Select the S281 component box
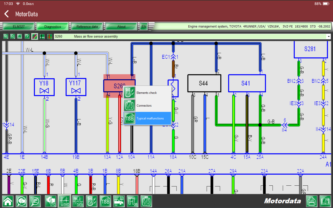The height and width of the screenshot is (208, 333). [x=311, y=49]
